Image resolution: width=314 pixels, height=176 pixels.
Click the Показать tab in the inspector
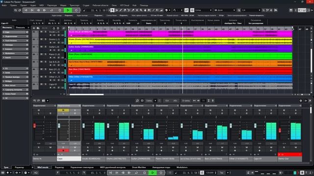pos(20,27)
